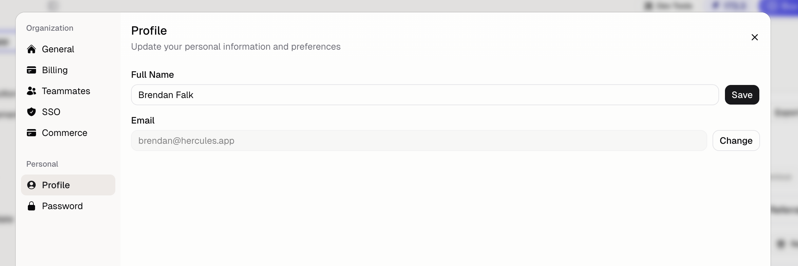
Task: Click the people icon beside Teammates
Action: [31, 91]
